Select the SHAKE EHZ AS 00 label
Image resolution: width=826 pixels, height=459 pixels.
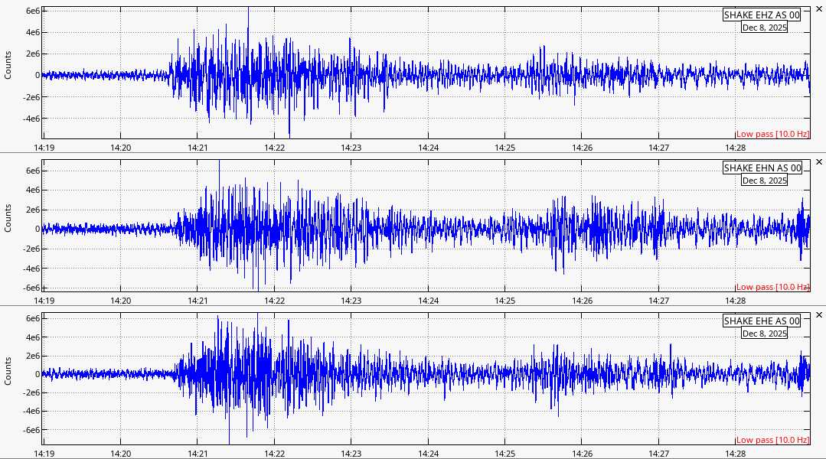(762, 15)
